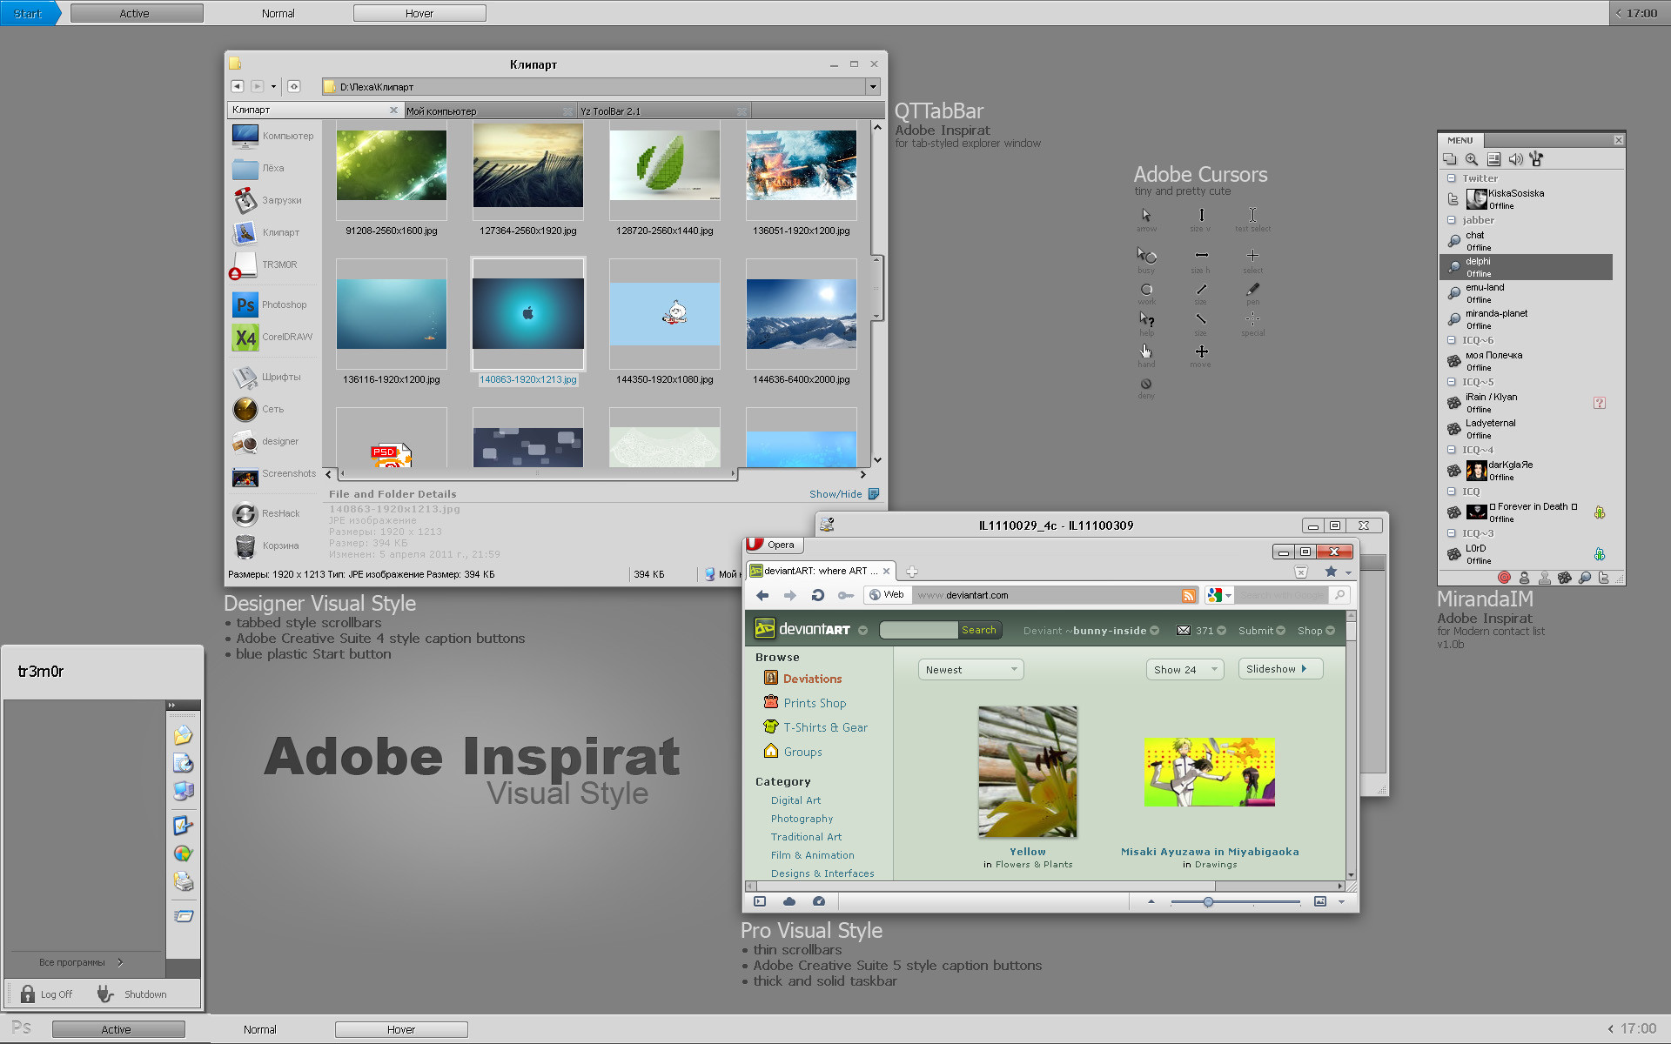Click the Opera horizontal page scrollbar
The height and width of the screenshot is (1044, 1671).
(x=1047, y=886)
